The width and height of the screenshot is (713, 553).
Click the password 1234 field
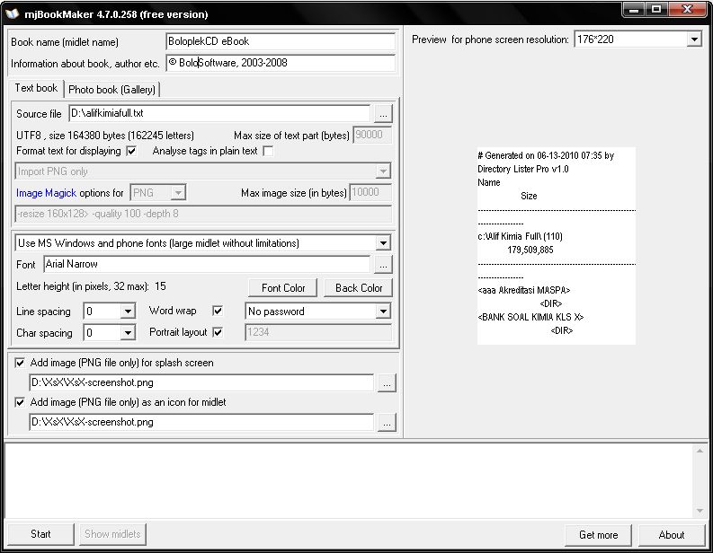pos(318,332)
